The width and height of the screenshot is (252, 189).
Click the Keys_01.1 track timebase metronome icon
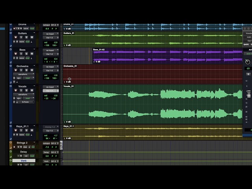pyautogui.click(x=31, y=135)
